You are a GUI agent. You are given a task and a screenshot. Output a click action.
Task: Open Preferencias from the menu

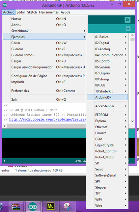pos(44,91)
